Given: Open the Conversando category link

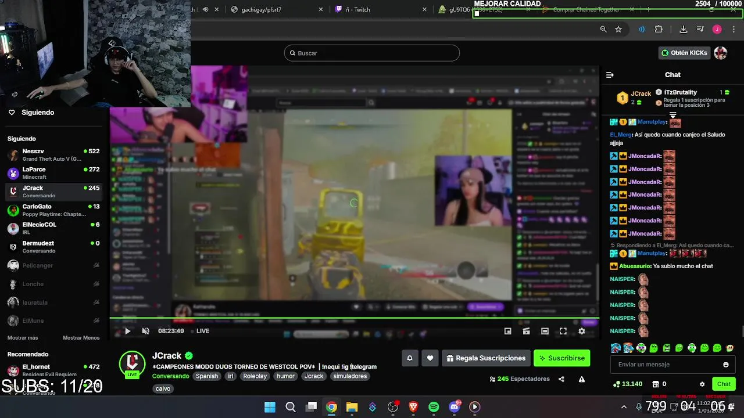Looking at the screenshot, I should click(170, 376).
